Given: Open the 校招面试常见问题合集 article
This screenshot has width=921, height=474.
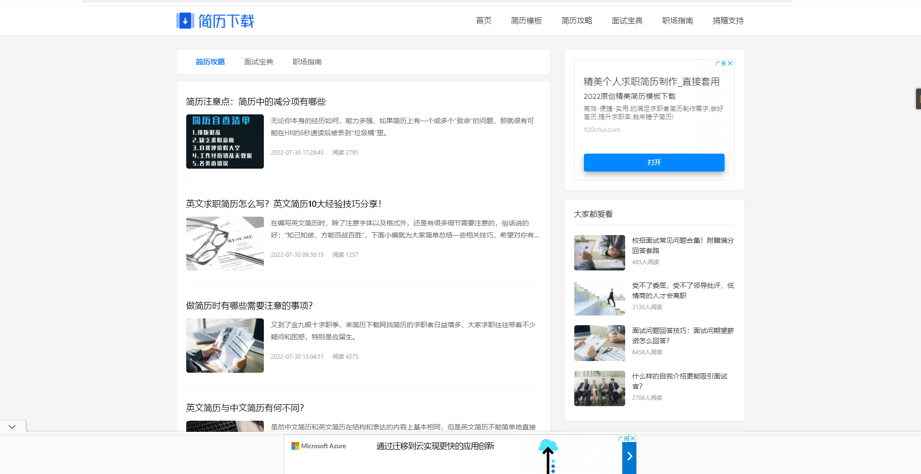Looking at the screenshot, I should (x=682, y=245).
